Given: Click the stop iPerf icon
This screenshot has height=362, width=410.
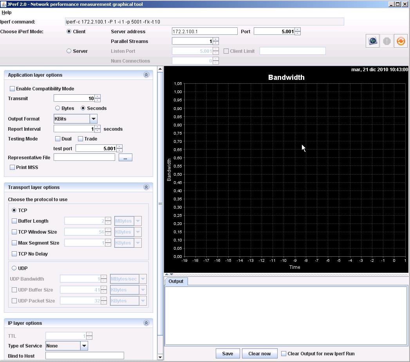Looking at the screenshot, I should click(x=387, y=41).
